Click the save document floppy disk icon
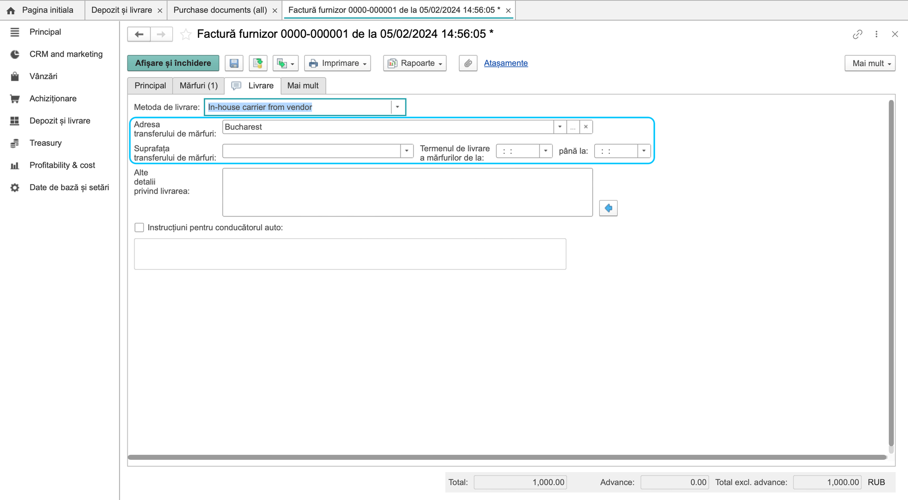Image resolution: width=908 pixels, height=500 pixels. click(234, 63)
